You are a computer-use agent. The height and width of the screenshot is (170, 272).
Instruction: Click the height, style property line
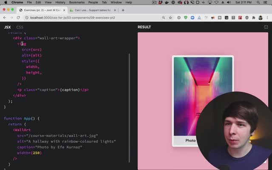pyautogui.click(x=34, y=73)
